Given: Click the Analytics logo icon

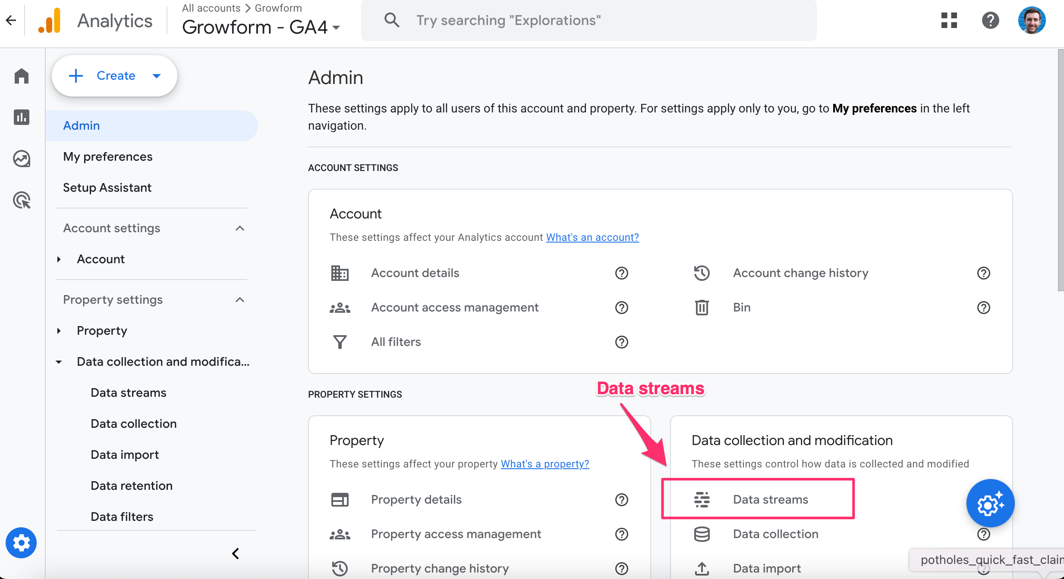Looking at the screenshot, I should click(x=49, y=20).
